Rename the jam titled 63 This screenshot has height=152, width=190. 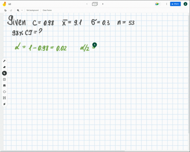pos(10,4)
